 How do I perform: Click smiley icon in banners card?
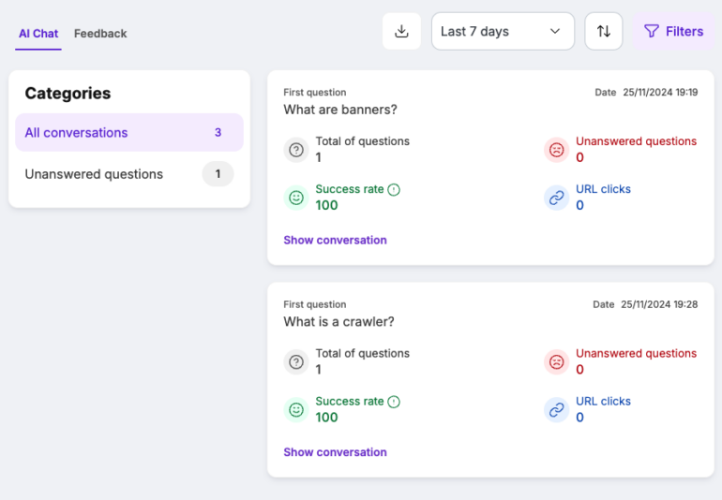[296, 198]
